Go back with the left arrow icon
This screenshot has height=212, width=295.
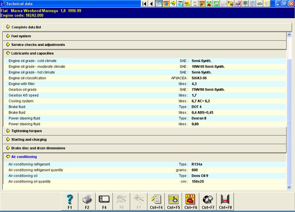pyautogui.click(x=151, y=4)
